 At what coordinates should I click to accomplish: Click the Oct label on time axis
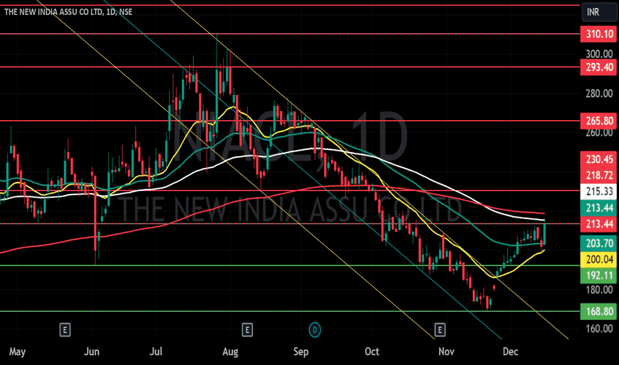372,352
